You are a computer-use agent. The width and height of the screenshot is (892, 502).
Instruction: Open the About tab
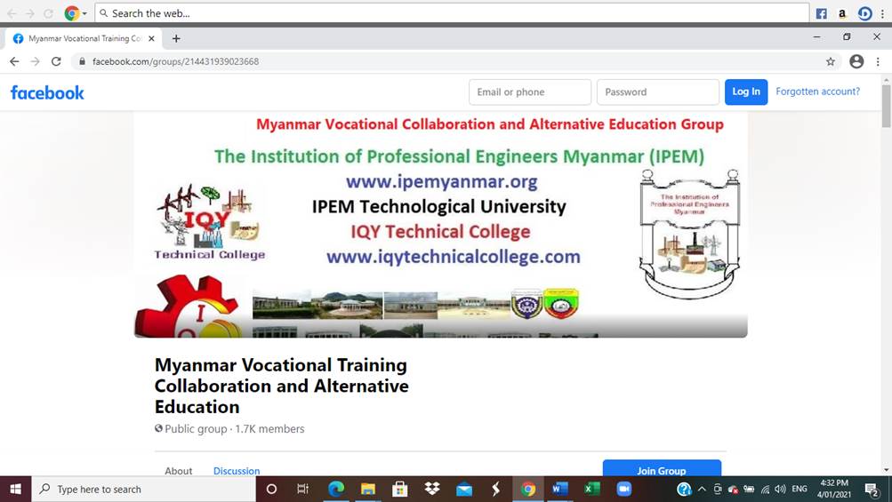(x=179, y=470)
